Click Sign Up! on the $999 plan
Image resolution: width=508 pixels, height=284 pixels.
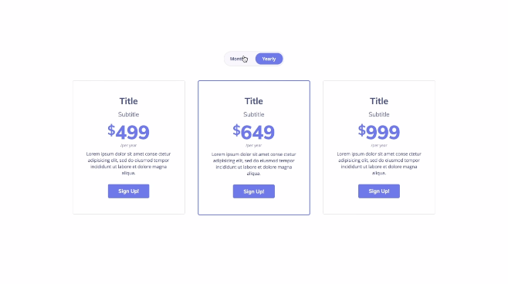click(x=379, y=191)
